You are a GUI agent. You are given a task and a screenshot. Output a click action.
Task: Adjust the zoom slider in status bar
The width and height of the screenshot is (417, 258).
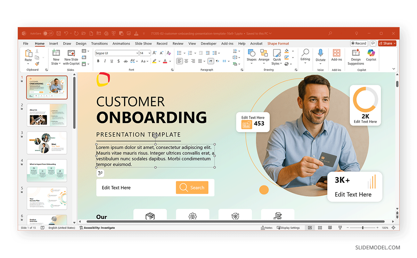363,228
